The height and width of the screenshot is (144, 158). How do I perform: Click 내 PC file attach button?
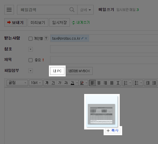[x=57, y=71]
